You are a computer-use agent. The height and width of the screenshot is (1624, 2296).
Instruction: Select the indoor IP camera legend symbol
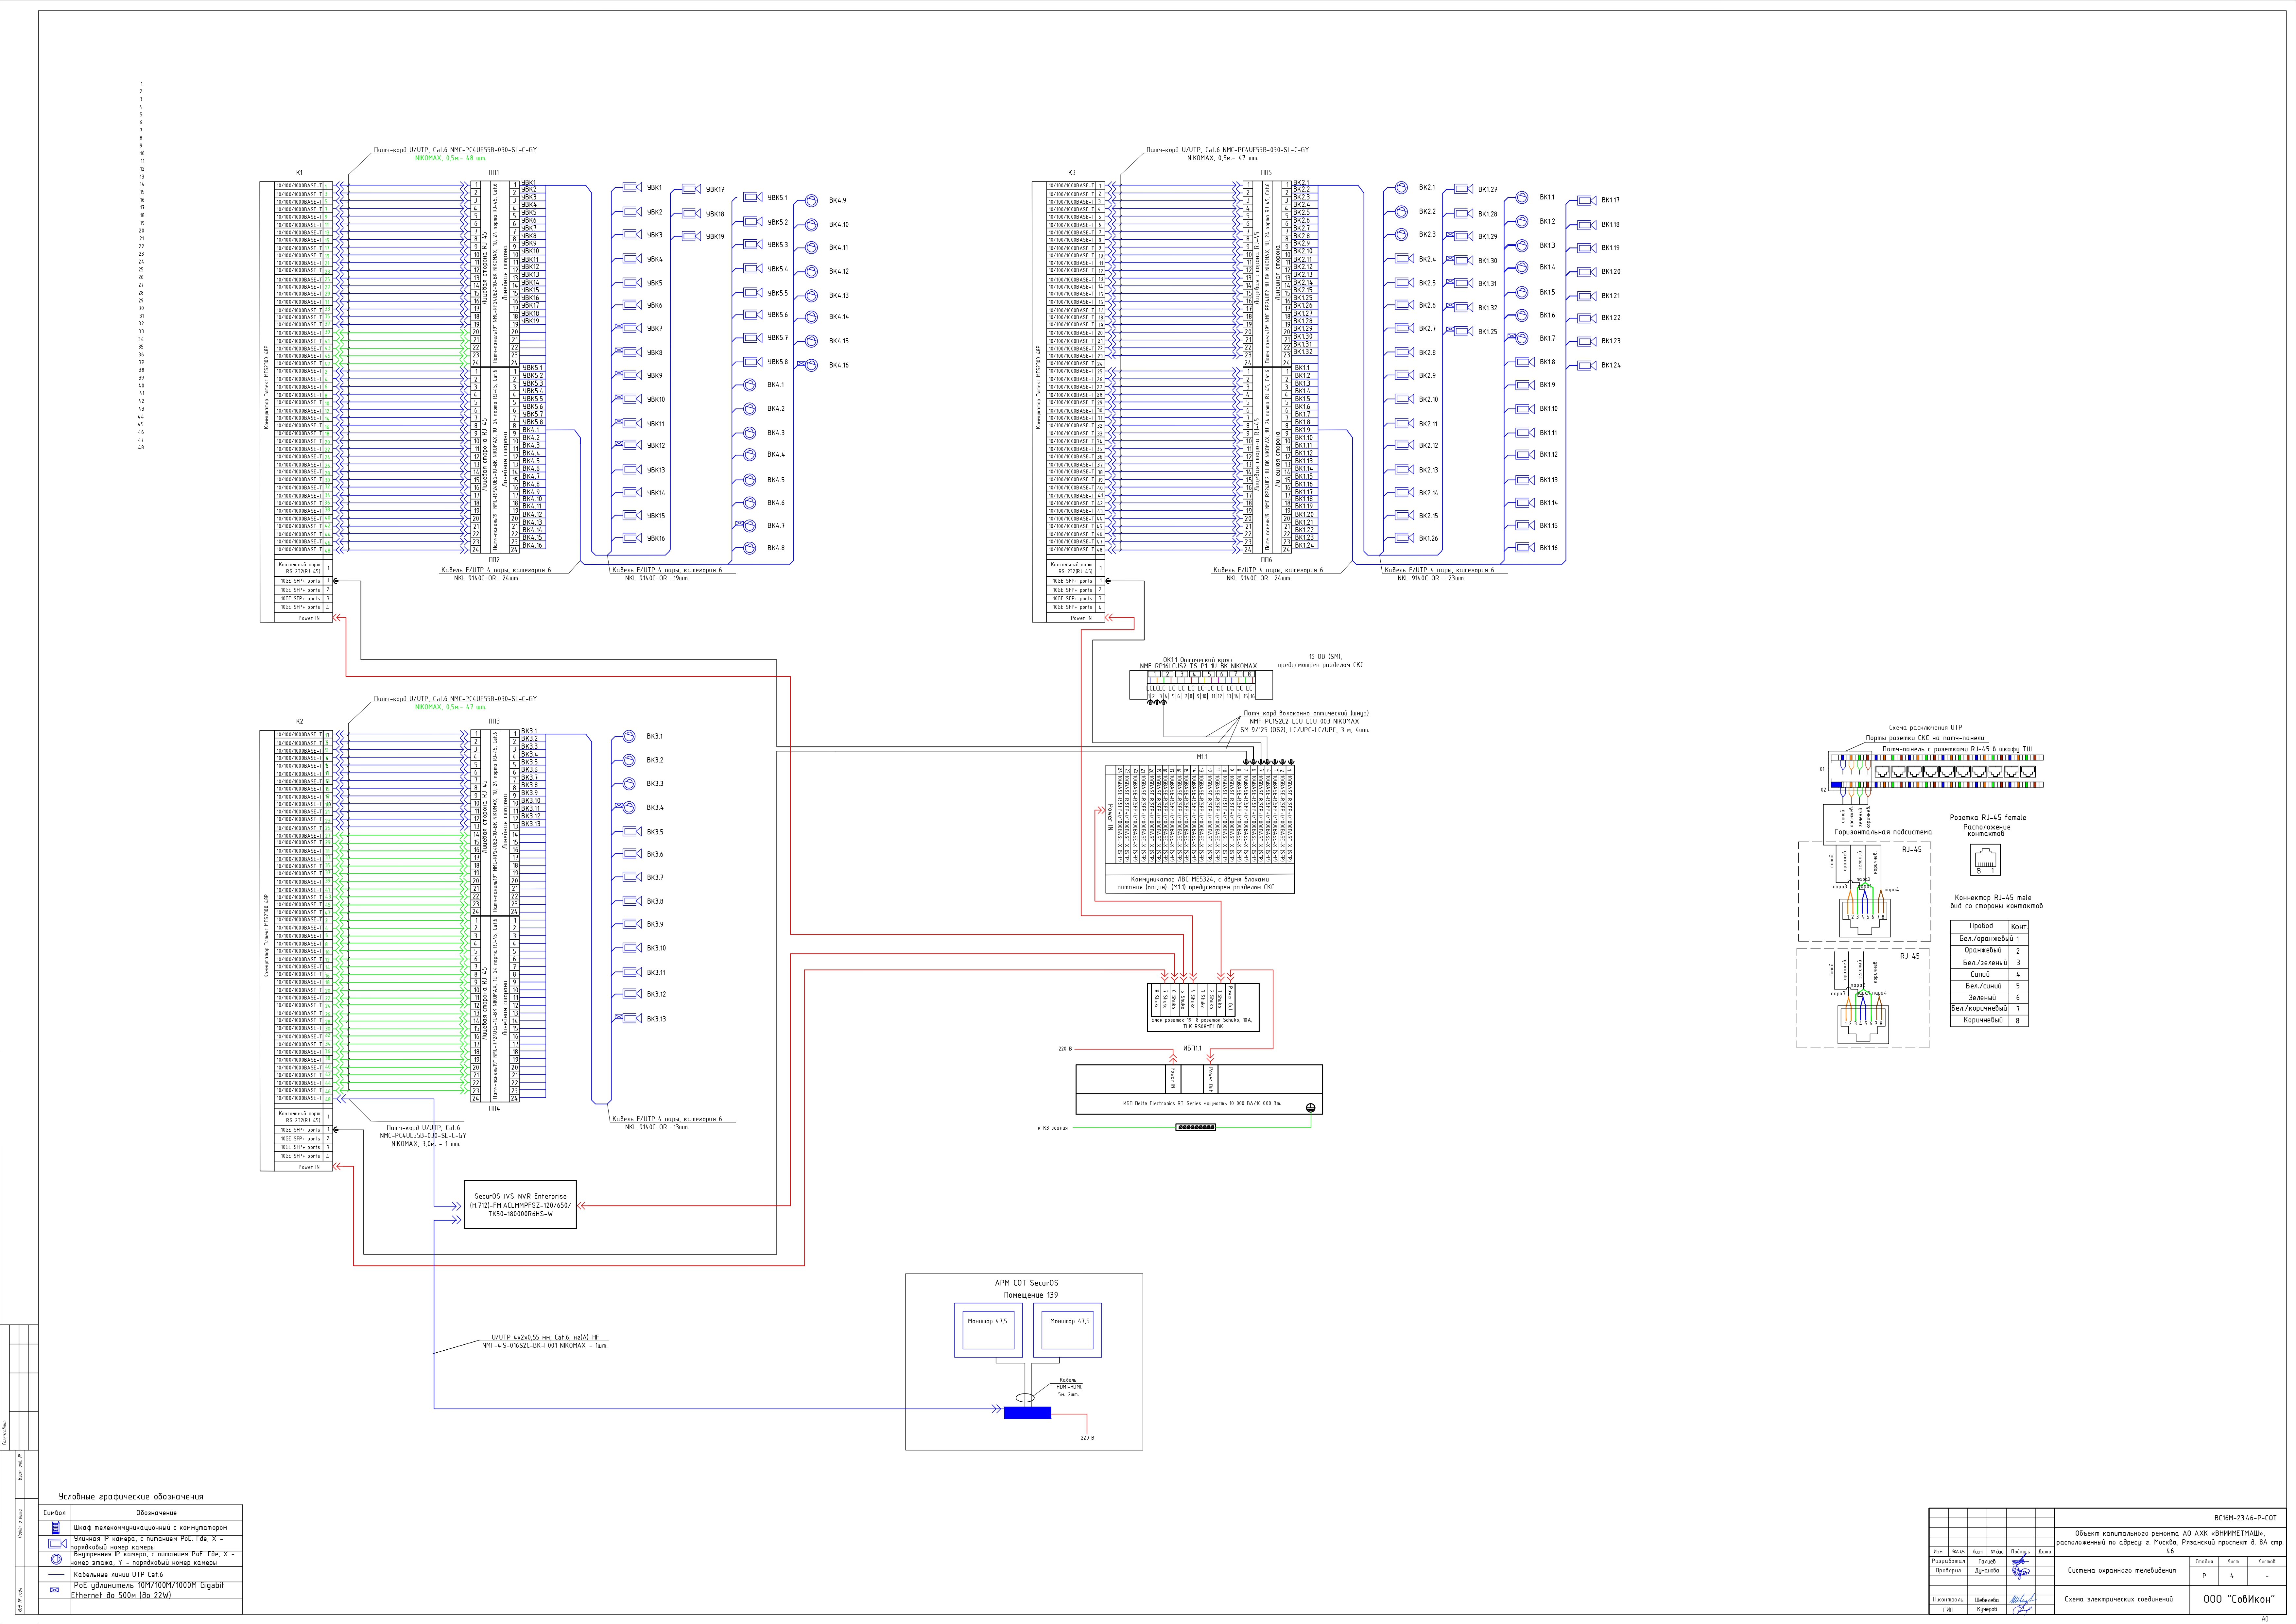point(56,1559)
